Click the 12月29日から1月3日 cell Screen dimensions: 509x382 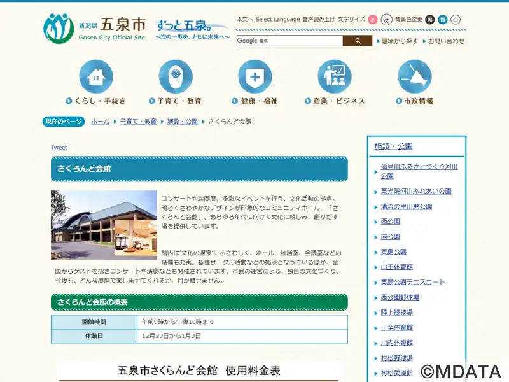(x=242, y=336)
